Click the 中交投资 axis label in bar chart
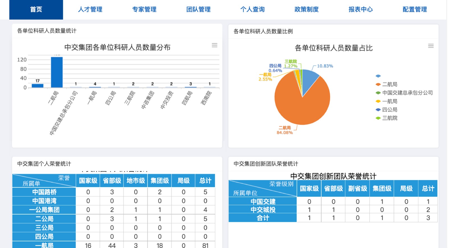 click(x=167, y=100)
